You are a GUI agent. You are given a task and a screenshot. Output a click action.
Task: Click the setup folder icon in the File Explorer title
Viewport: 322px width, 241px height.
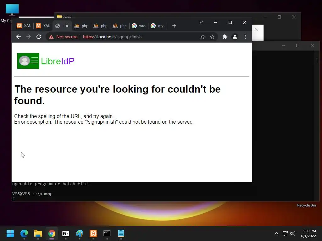[59, 16]
